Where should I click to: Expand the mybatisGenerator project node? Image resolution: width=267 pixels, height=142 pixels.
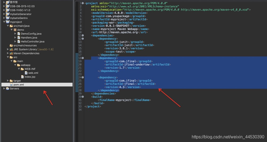4,14
